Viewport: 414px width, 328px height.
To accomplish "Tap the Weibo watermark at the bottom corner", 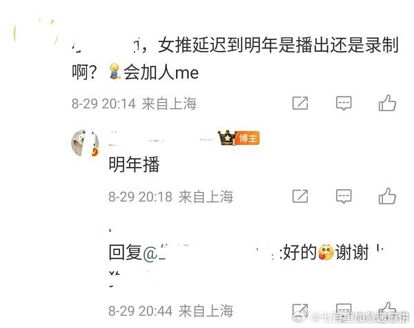I will tap(351, 317).
